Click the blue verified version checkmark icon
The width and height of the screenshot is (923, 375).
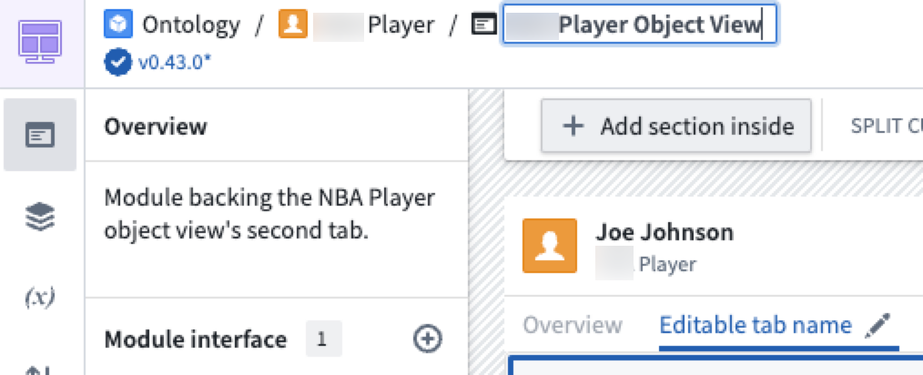(x=118, y=63)
